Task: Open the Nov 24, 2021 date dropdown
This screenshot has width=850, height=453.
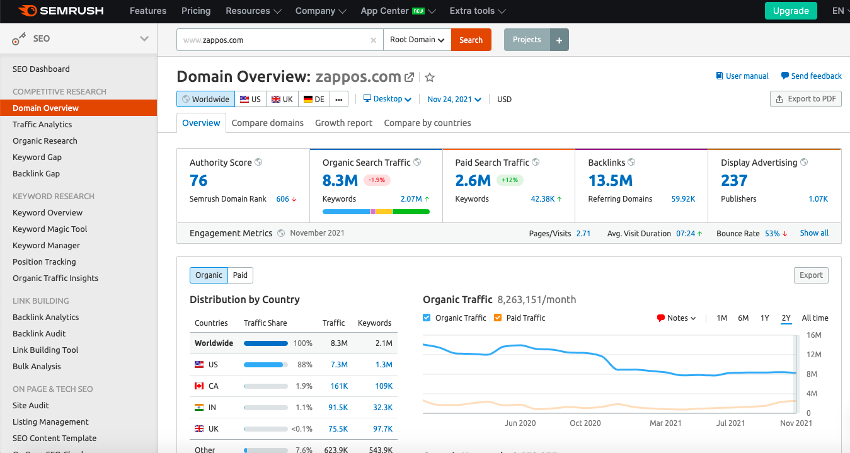Action: click(x=454, y=99)
